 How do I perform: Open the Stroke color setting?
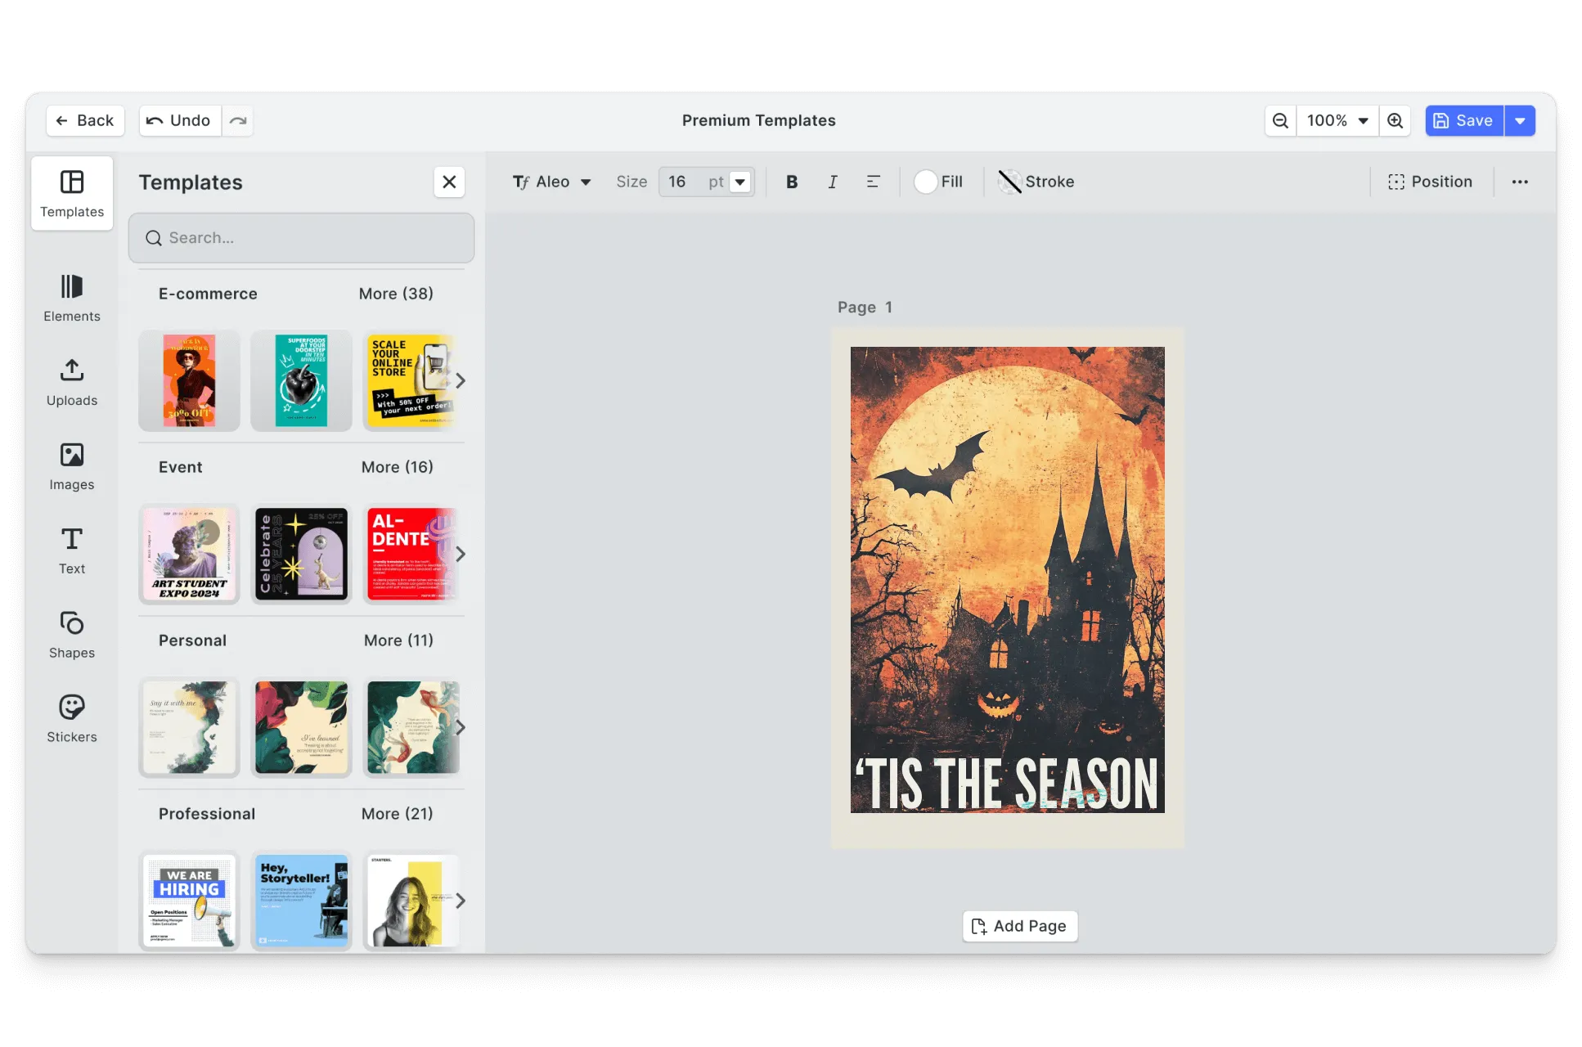click(x=1036, y=182)
